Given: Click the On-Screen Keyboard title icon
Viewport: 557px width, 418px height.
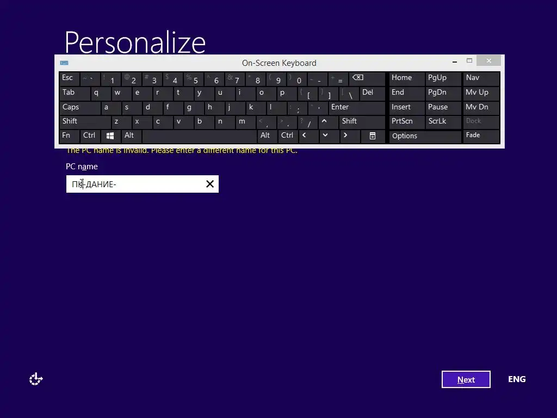Looking at the screenshot, I should (x=64, y=63).
